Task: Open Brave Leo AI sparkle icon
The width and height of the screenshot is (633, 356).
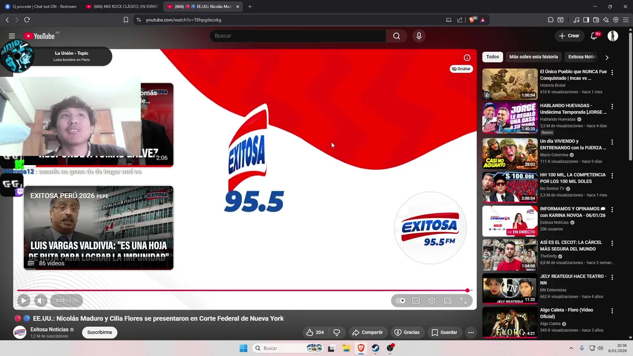Action: coord(606,20)
